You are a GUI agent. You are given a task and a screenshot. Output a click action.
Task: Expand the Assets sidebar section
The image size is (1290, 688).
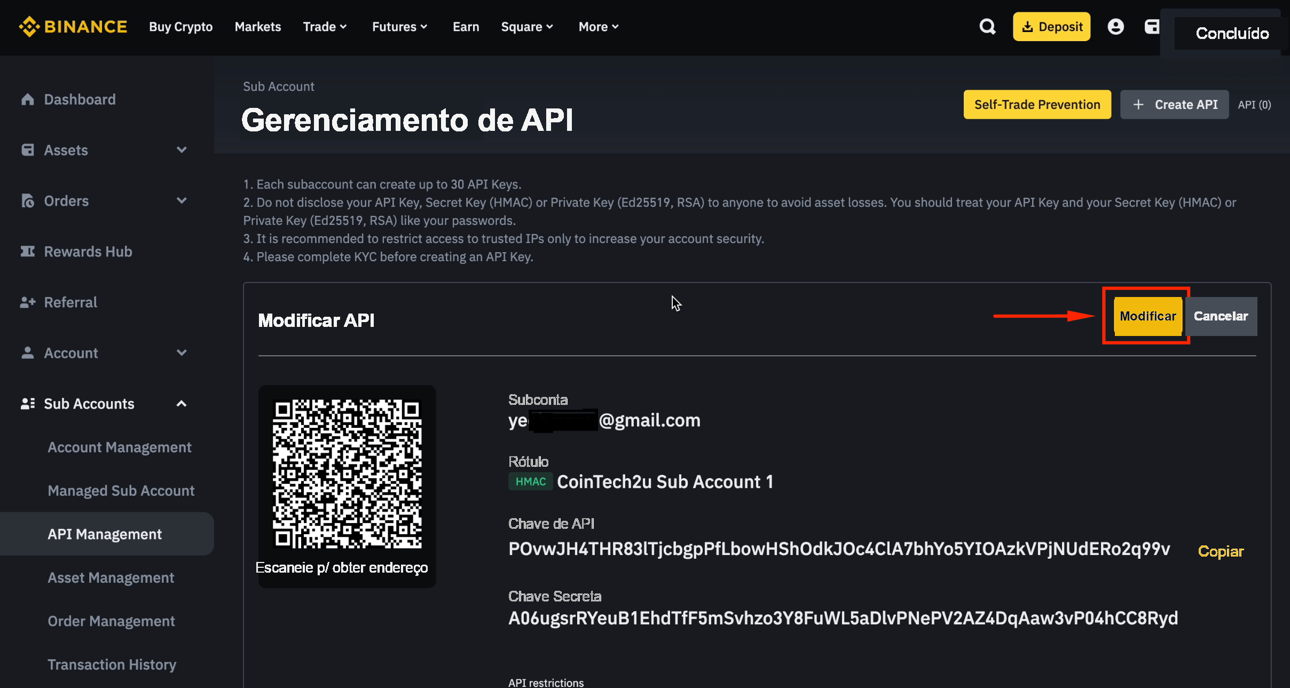tap(182, 150)
